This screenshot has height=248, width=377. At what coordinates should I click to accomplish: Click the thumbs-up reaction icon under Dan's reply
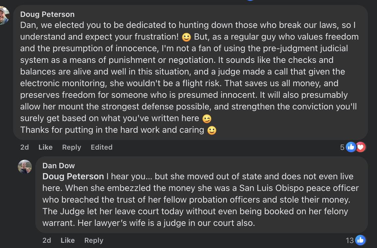click(x=360, y=240)
